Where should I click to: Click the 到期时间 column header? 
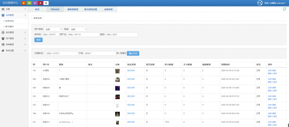coord(225,65)
